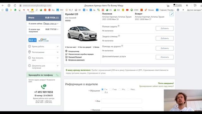Open the Yandex profile icon next to back arrow
Screen dimensions: 202x114
[x=9, y=5]
